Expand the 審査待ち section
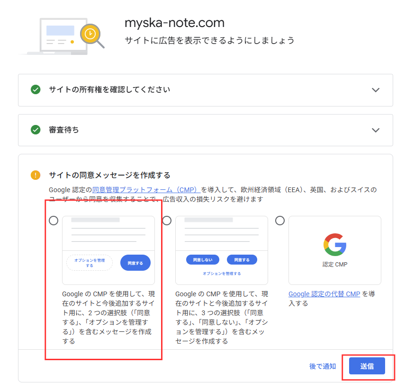405x390 pixels. point(376,130)
